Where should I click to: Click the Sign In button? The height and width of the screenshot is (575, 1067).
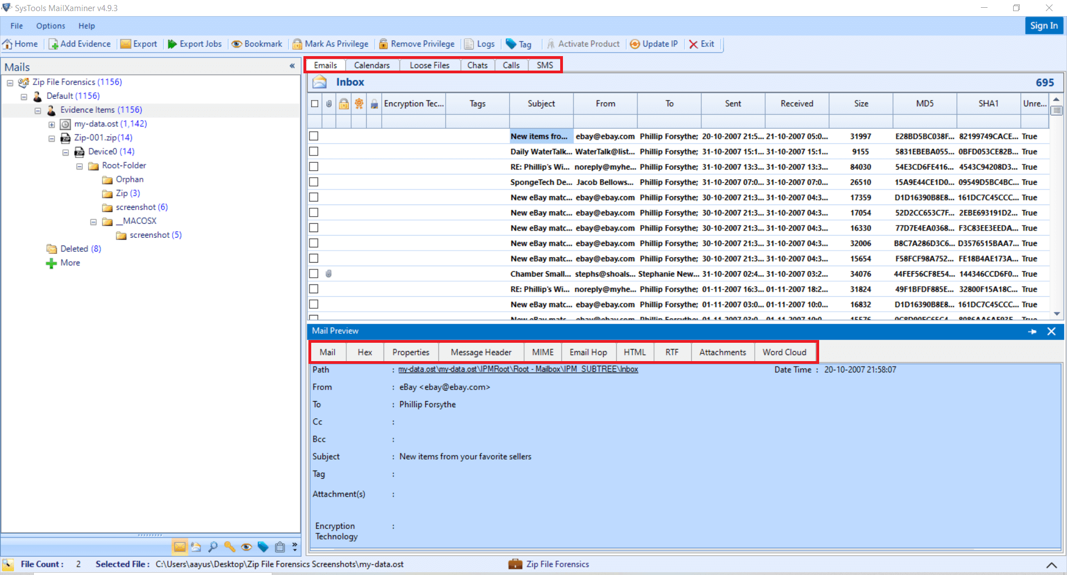click(x=1044, y=26)
